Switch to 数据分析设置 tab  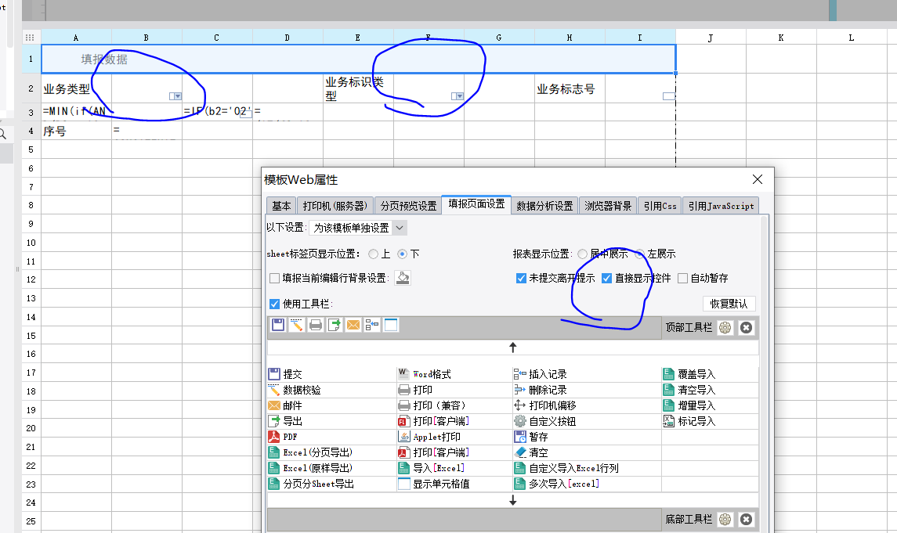544,206
